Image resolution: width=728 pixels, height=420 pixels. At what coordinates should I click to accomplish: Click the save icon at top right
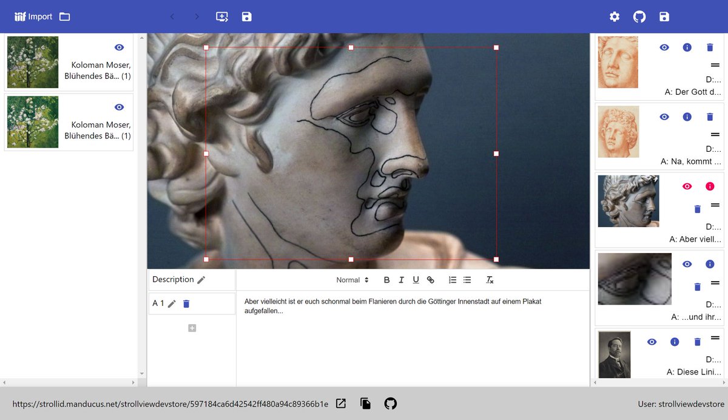click(x=664, y=16)
